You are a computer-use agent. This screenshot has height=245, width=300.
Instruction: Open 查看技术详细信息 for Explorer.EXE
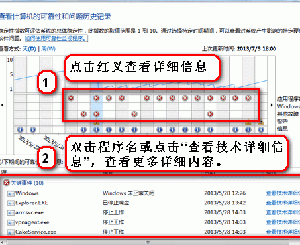tap(283, 203)
